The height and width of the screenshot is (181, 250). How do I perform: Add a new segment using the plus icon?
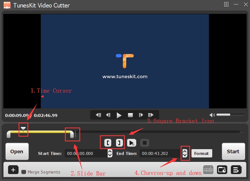(x=13, y=170)
